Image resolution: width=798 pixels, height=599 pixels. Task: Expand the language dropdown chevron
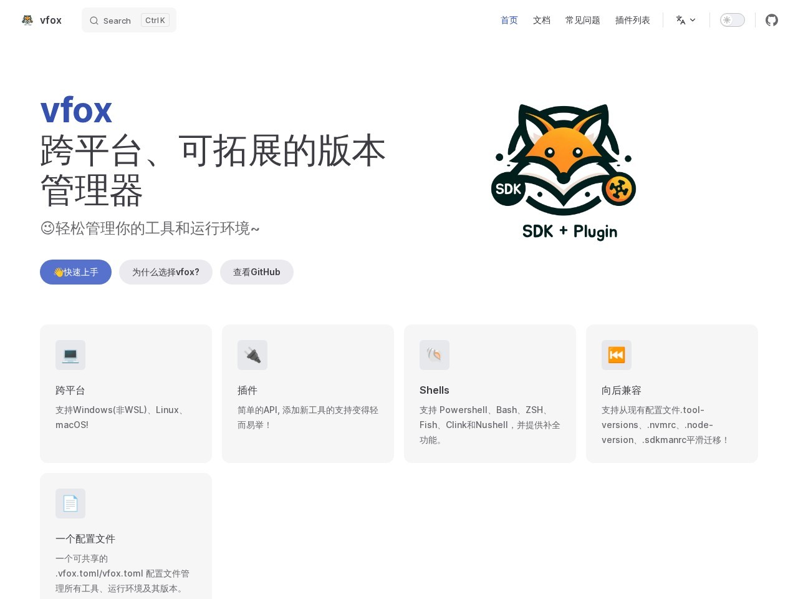(693, 20)
